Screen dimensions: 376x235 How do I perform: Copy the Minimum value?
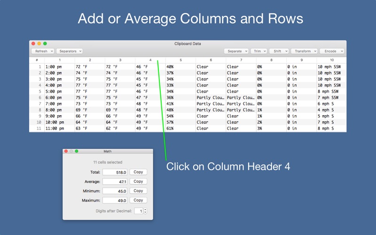(x=138, y=191)
